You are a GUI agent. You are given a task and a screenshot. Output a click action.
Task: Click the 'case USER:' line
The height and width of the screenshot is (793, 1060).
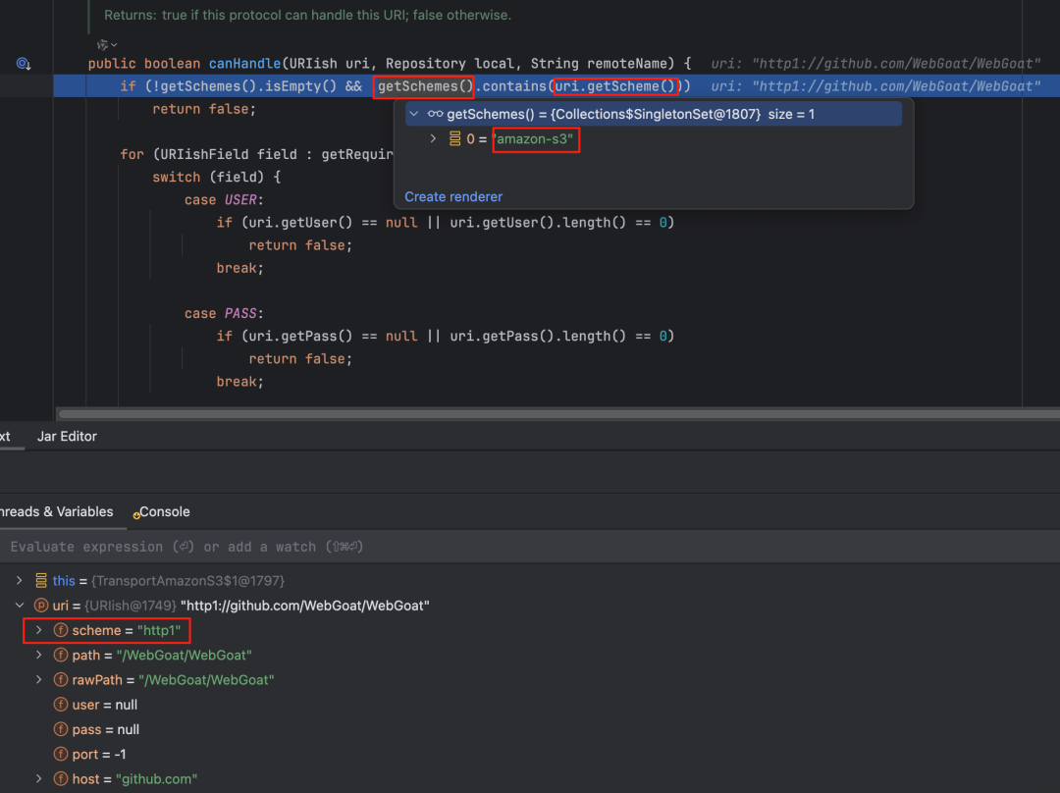224,200
